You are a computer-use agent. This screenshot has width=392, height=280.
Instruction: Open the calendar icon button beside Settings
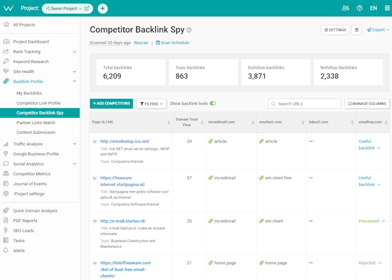tap(357, 30)
